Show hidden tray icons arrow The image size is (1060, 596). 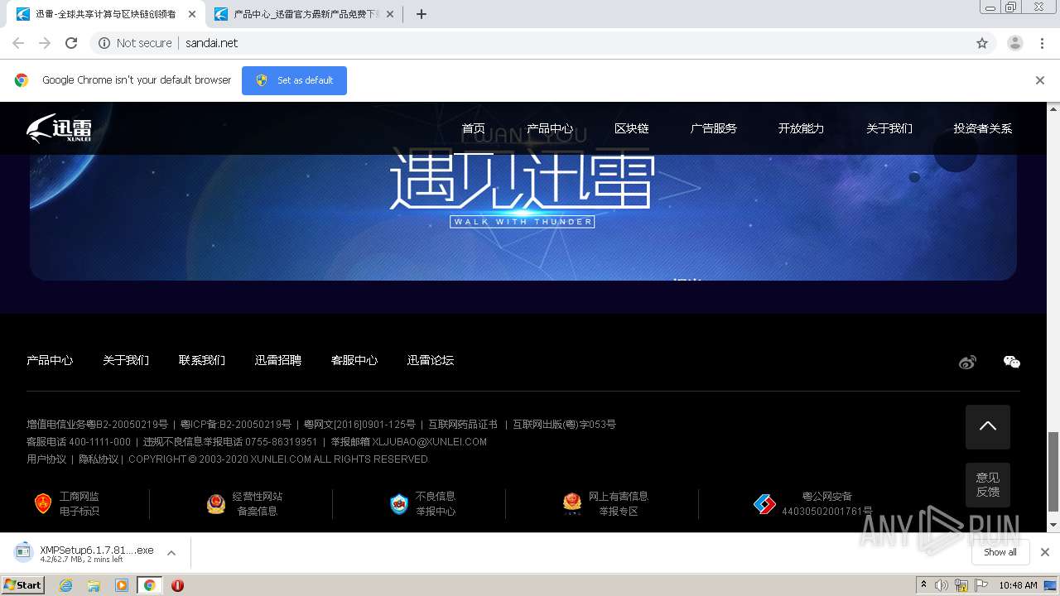click(923, 585)
